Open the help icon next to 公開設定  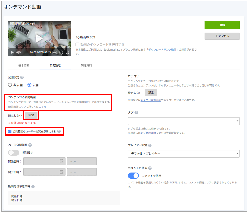(x=22, y=78)
